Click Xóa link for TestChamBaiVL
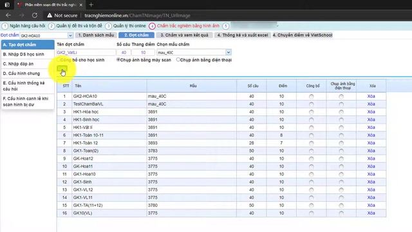This screenshot has height=232, width=412. point(371,104)
